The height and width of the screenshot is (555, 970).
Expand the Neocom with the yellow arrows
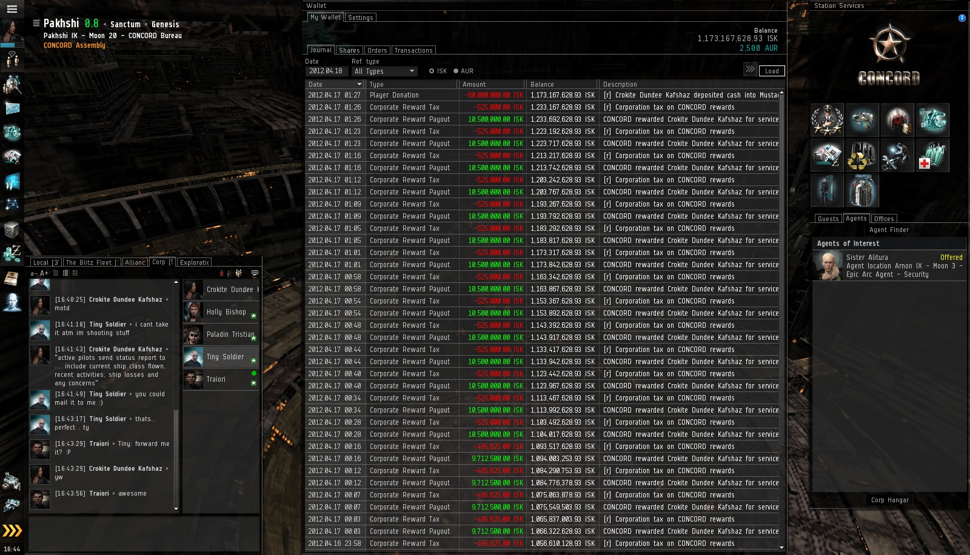(x=12, y=531)
